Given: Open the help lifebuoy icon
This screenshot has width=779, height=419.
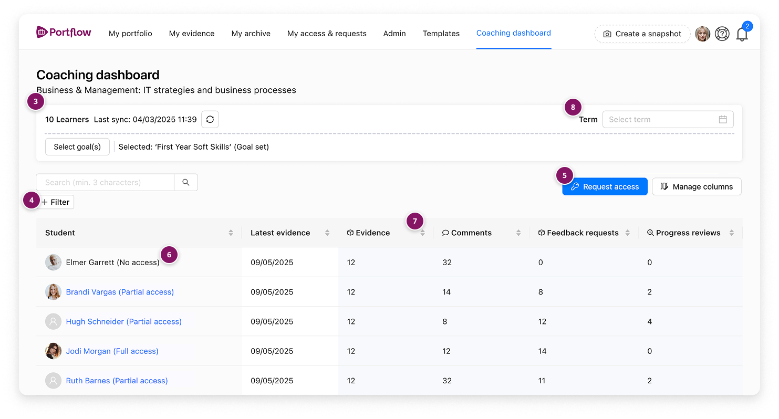Looking at the screenshot, I should point(722,34).
